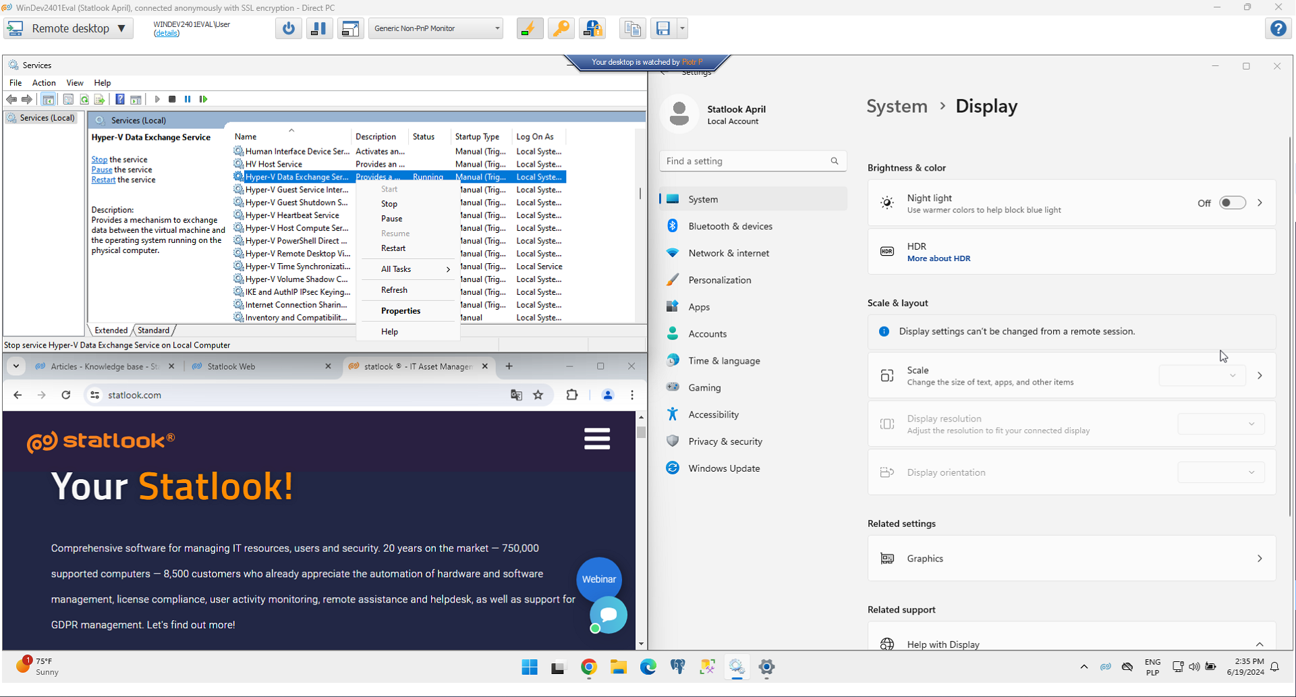This screenshot has height=697, width=1296.
Task: Toggle the Night light switch
Action: [x=1232, y=203]
